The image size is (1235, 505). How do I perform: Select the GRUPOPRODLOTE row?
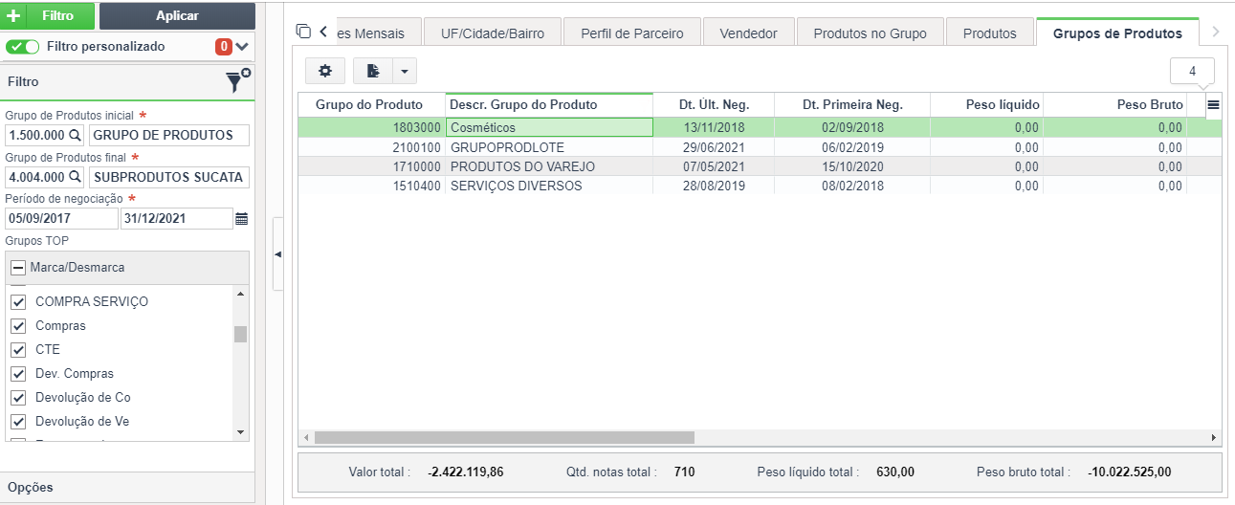(741, 147)
